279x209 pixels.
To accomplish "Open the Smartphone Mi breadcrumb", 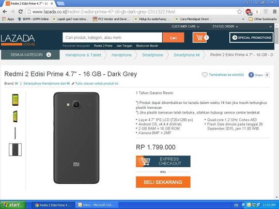I will pyautogui.click(x=187, y=55).
